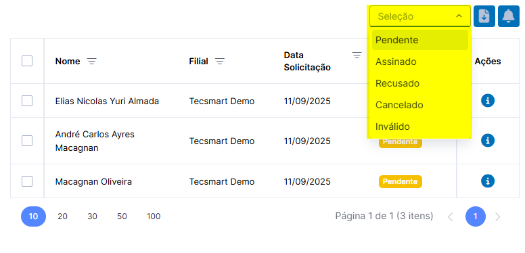Screen dimensions: 525x253
Task: Choose Pendente from the status list
Action: tap(420, 40)
